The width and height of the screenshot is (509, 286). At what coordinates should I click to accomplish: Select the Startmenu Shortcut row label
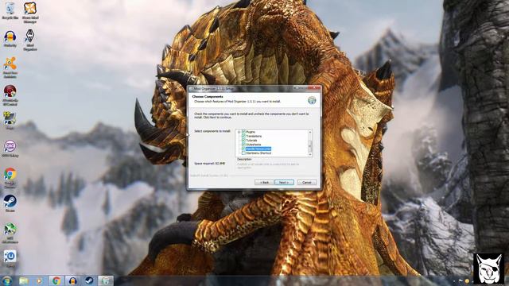(258, 153)
